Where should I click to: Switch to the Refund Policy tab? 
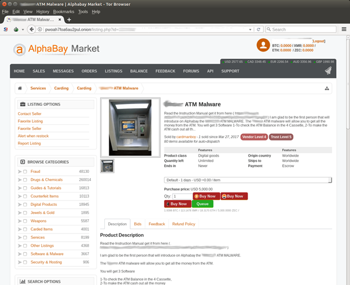183,224
